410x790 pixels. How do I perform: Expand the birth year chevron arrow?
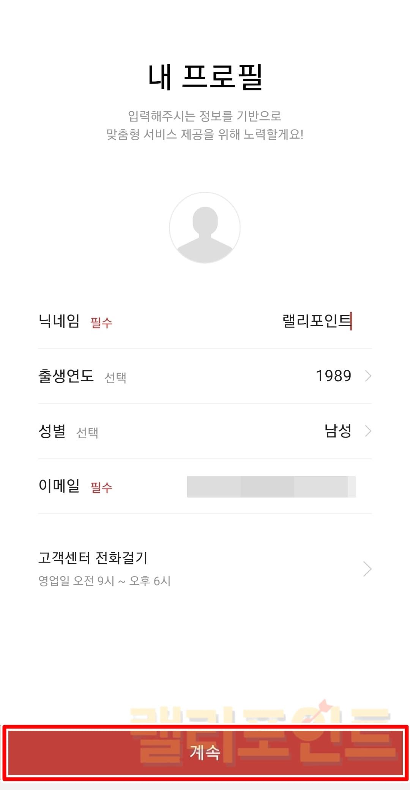367,376
